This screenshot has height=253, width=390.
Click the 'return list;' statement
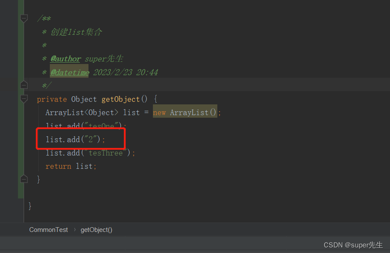pos(71,166)
